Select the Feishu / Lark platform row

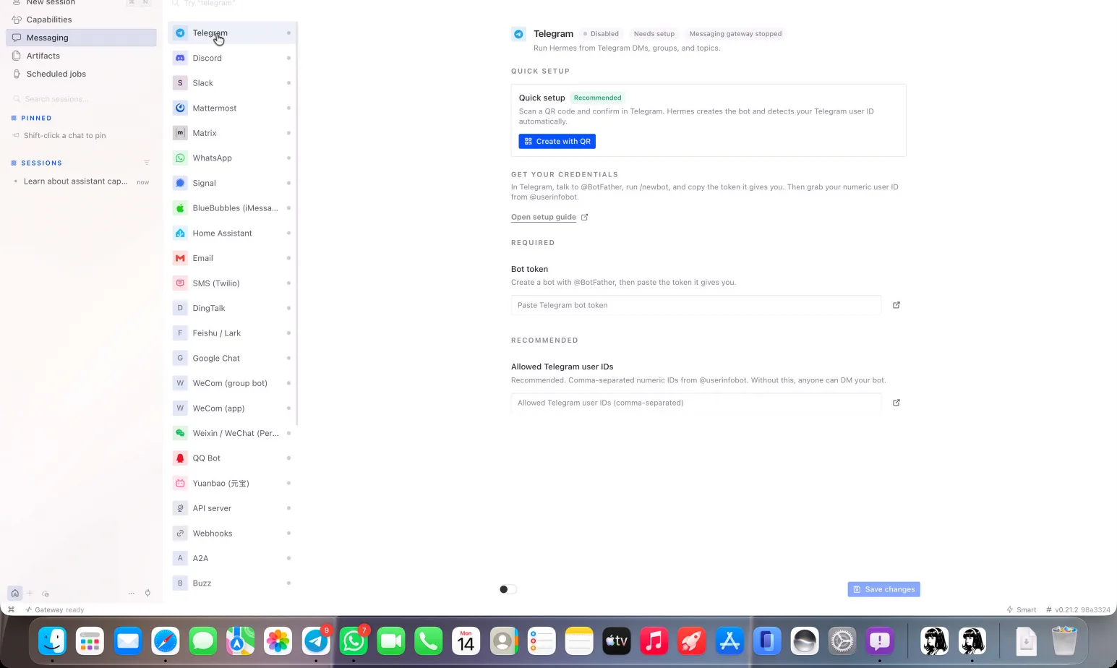pos(232,333)
